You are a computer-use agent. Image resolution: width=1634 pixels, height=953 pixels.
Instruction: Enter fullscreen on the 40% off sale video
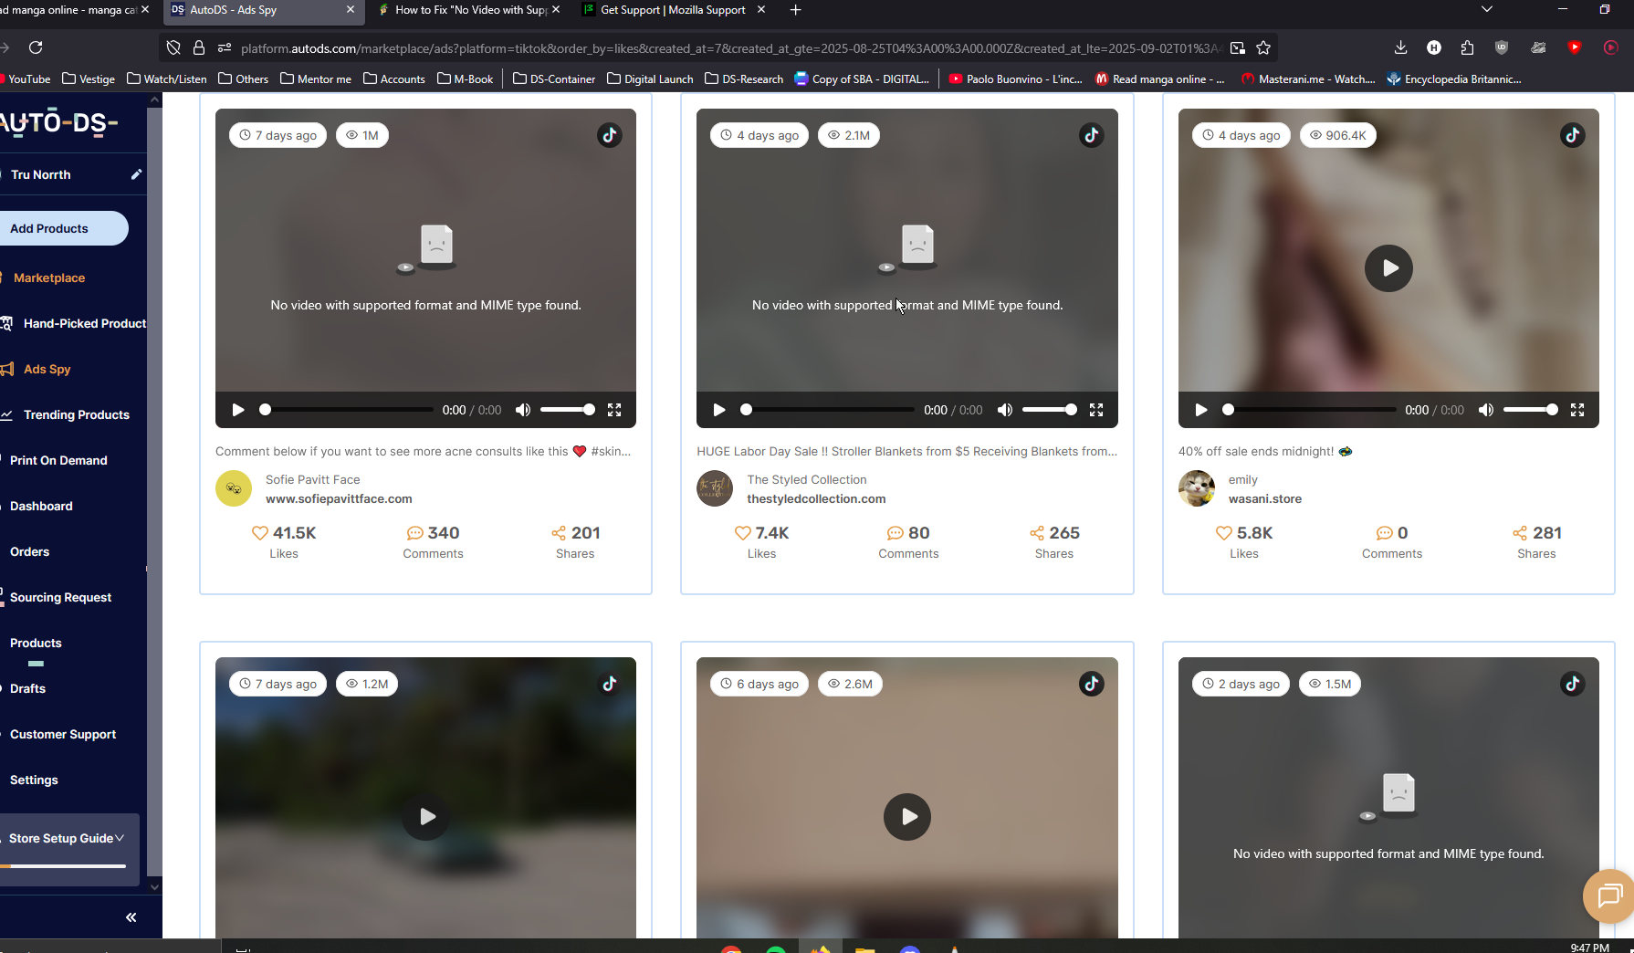coord(1577,410)
